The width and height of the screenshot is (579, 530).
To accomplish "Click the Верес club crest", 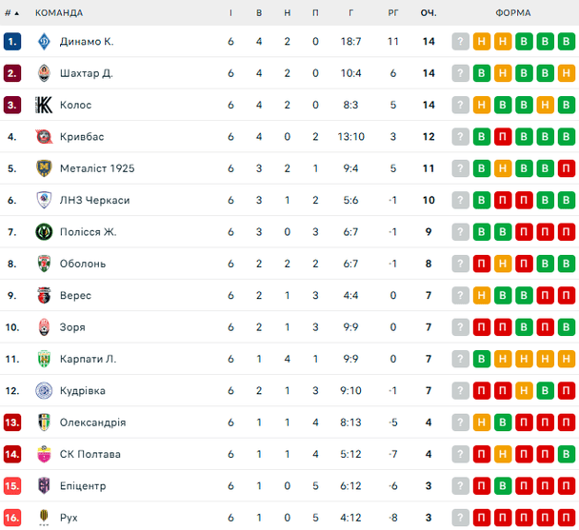I will (43, 295).
